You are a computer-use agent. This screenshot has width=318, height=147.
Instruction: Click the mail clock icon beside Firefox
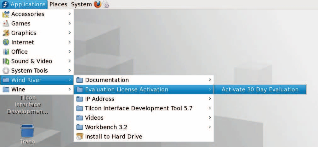[105, 5]
